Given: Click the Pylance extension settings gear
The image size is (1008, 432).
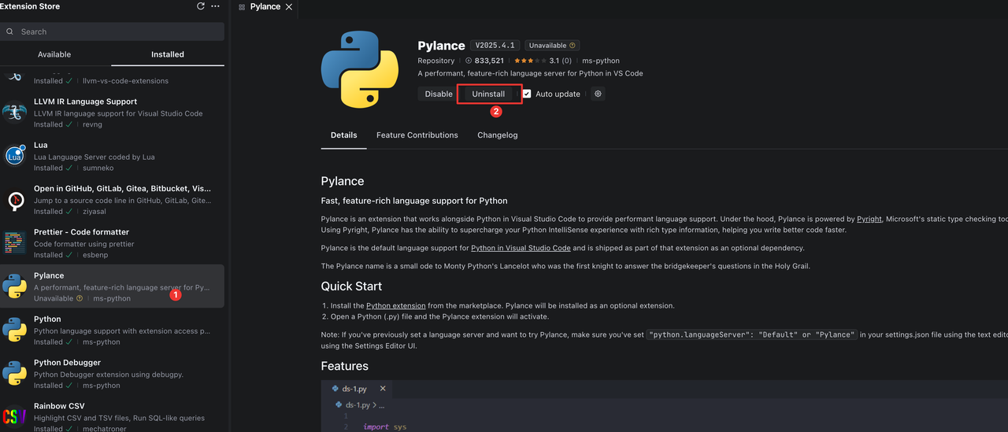Looking at the screenshot, I should point(598,94).
